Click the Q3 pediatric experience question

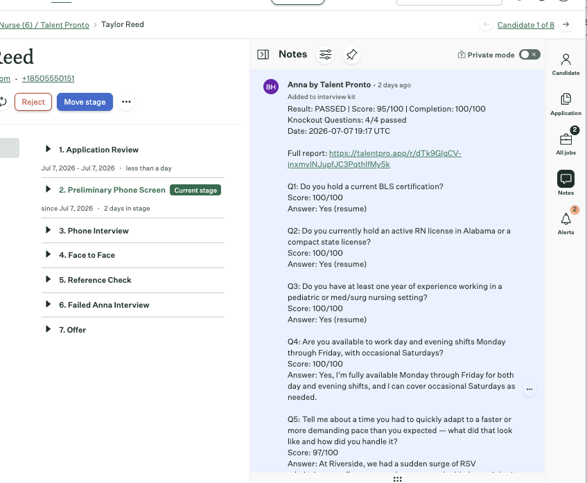395,292
